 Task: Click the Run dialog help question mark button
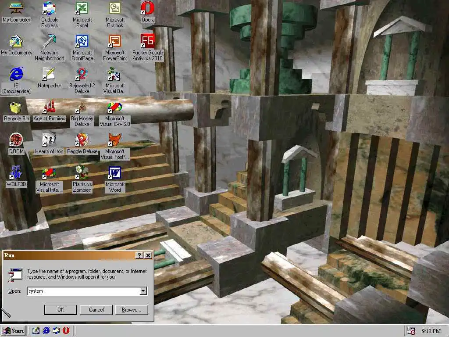pyautogui.click(x=139, y=255)
